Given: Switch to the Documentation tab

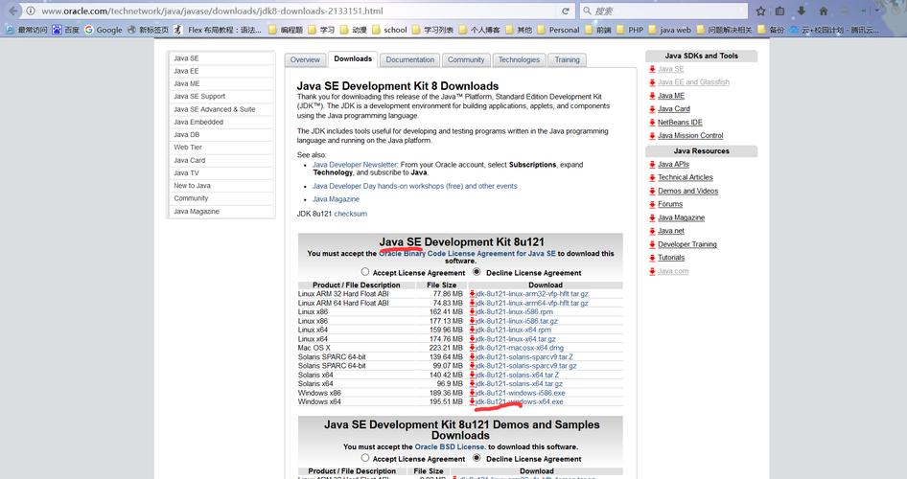Looking at the screenshot, I should (x=410, y=59).
